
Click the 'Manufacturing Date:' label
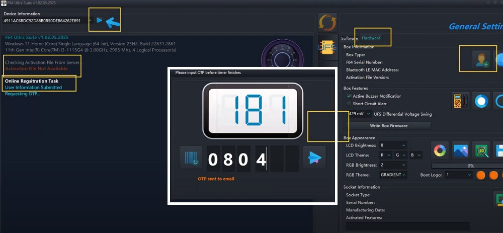365,210
